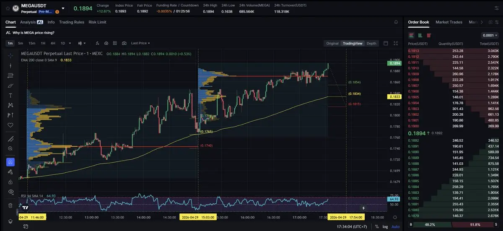Image resolution: width=503 pixels, height=231 pixels.
Task: Select the trend line drawing tool
Action: pyautogui.click(x=10, y=65)
